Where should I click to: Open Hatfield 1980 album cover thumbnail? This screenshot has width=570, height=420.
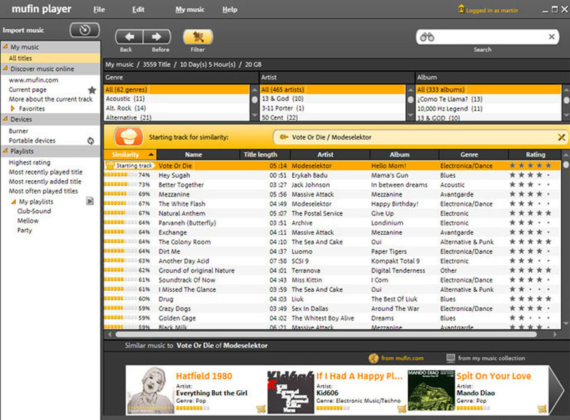pyautogui.click(x=150, y=390)
